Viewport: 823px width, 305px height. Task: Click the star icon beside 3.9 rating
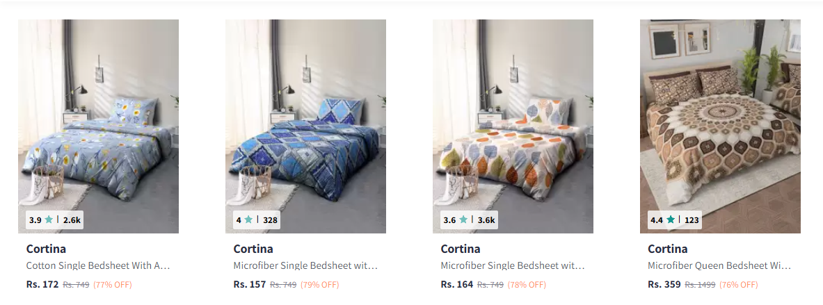49,220
